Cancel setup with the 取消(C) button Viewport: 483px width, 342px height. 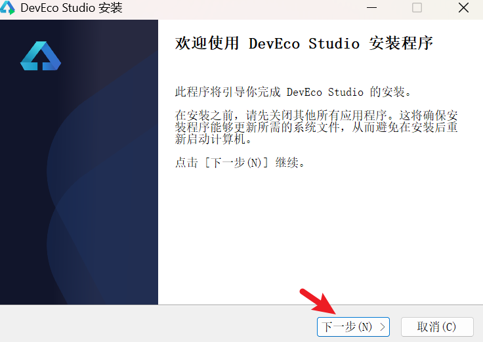437,327
